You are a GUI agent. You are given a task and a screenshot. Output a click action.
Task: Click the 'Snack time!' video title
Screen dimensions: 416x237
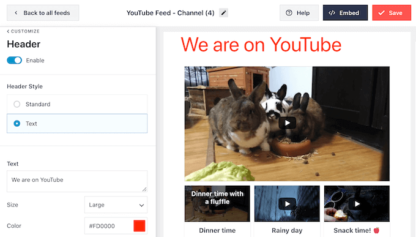coord(356,230)
